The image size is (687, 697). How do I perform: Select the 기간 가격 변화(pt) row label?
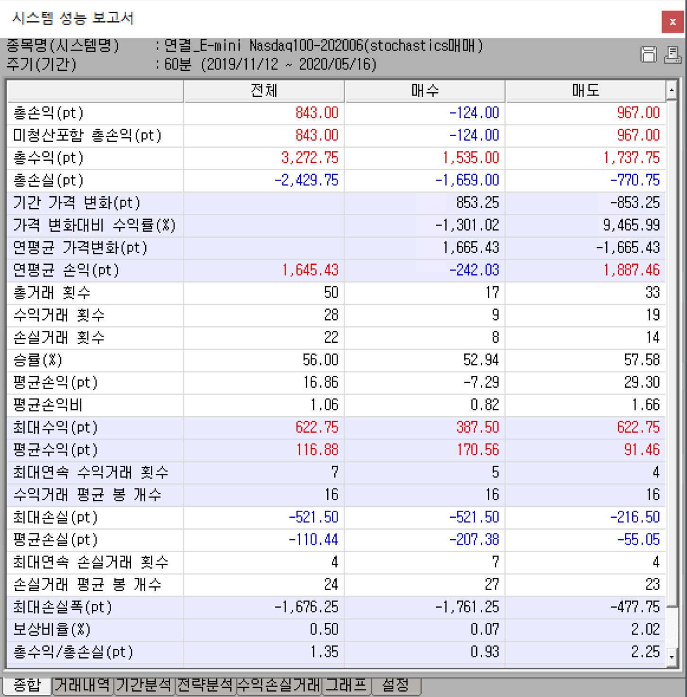click(x=77, y=203)
